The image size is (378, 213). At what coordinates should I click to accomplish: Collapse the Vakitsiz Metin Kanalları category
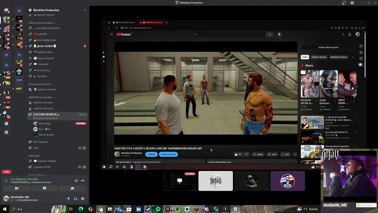[42, 23]
